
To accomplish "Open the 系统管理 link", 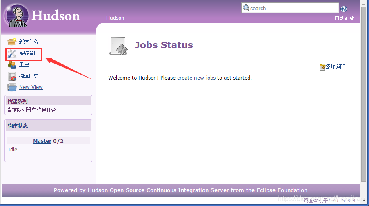I will pos(29,53).
